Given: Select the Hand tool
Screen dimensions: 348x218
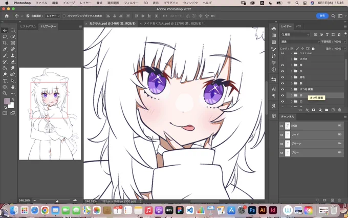Looking at the screenshot, I should tap(13, 87).
